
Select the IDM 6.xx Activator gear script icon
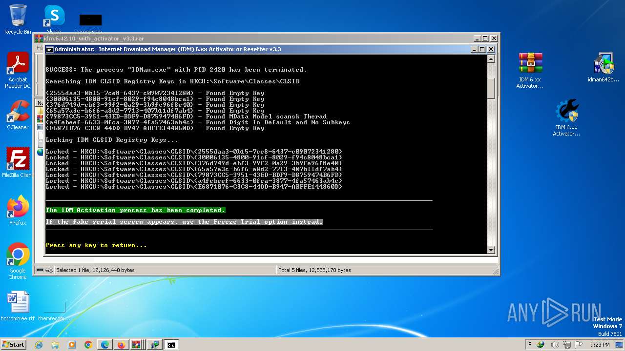(566, 118)
